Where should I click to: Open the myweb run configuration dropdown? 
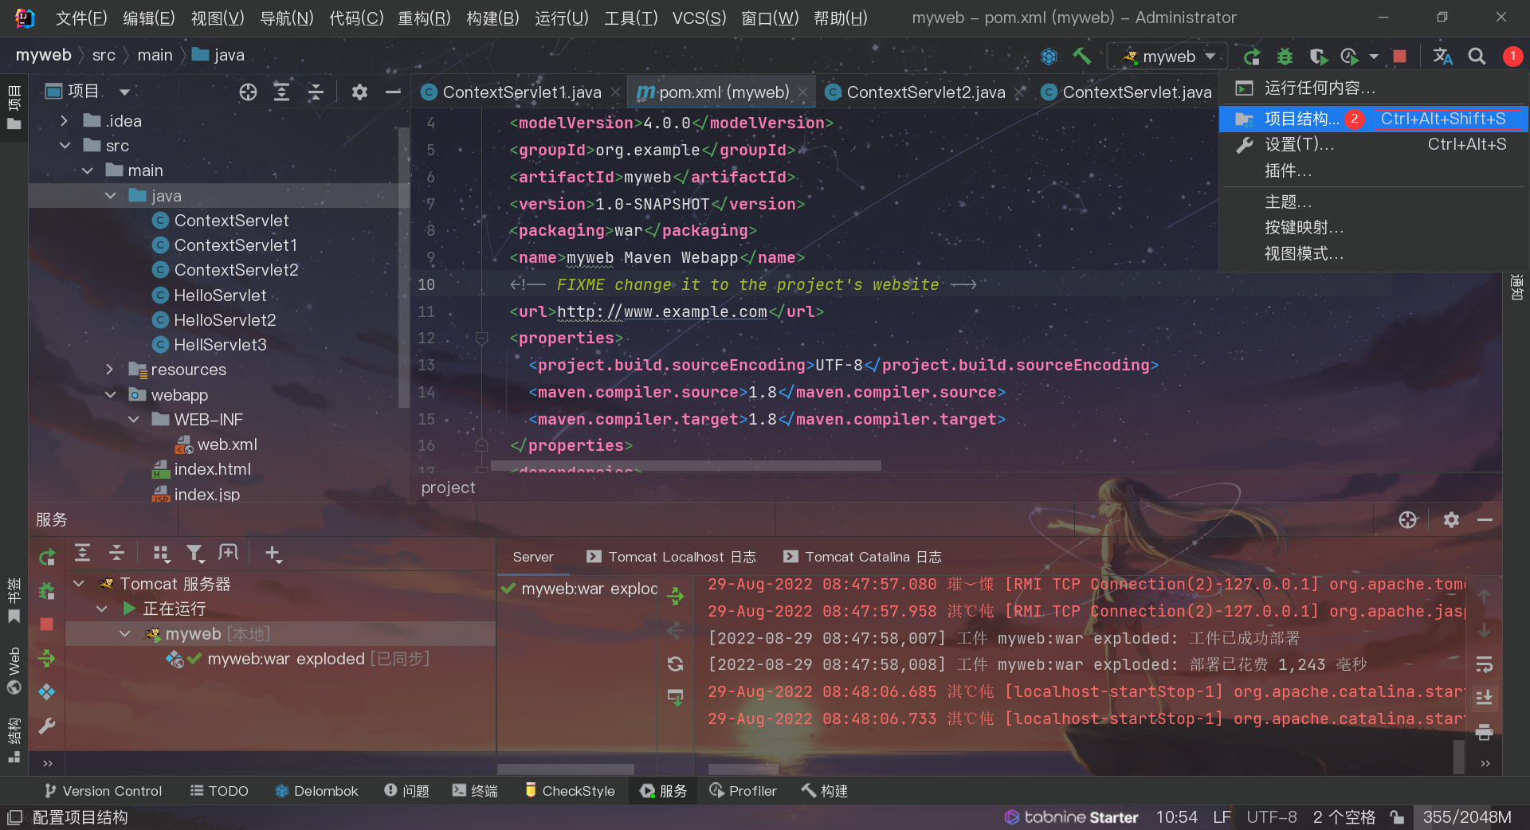[x=1168, y=57]
